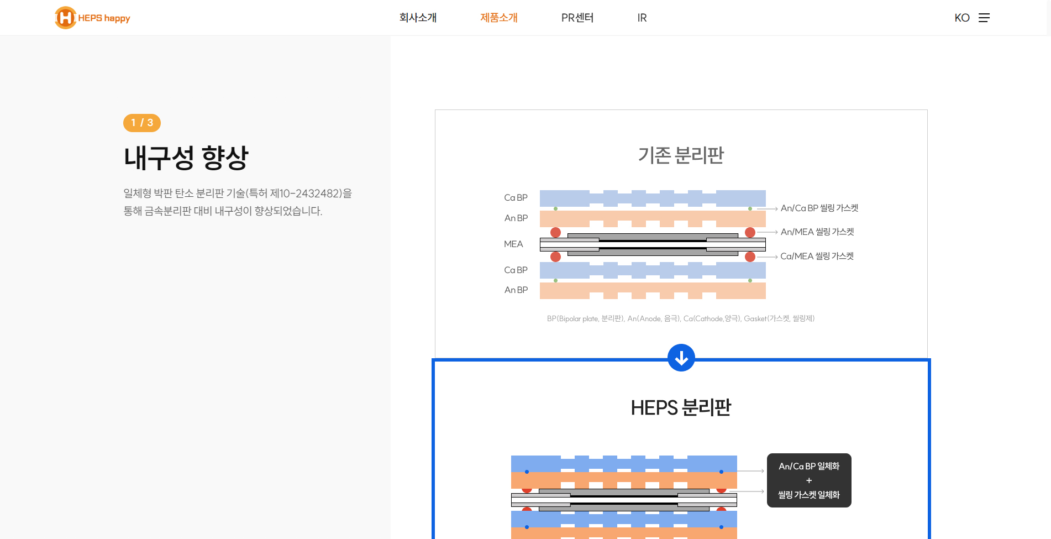Open the KO language selector
Viewport: 1051px width, 539px height.
[x=961, y=18]
